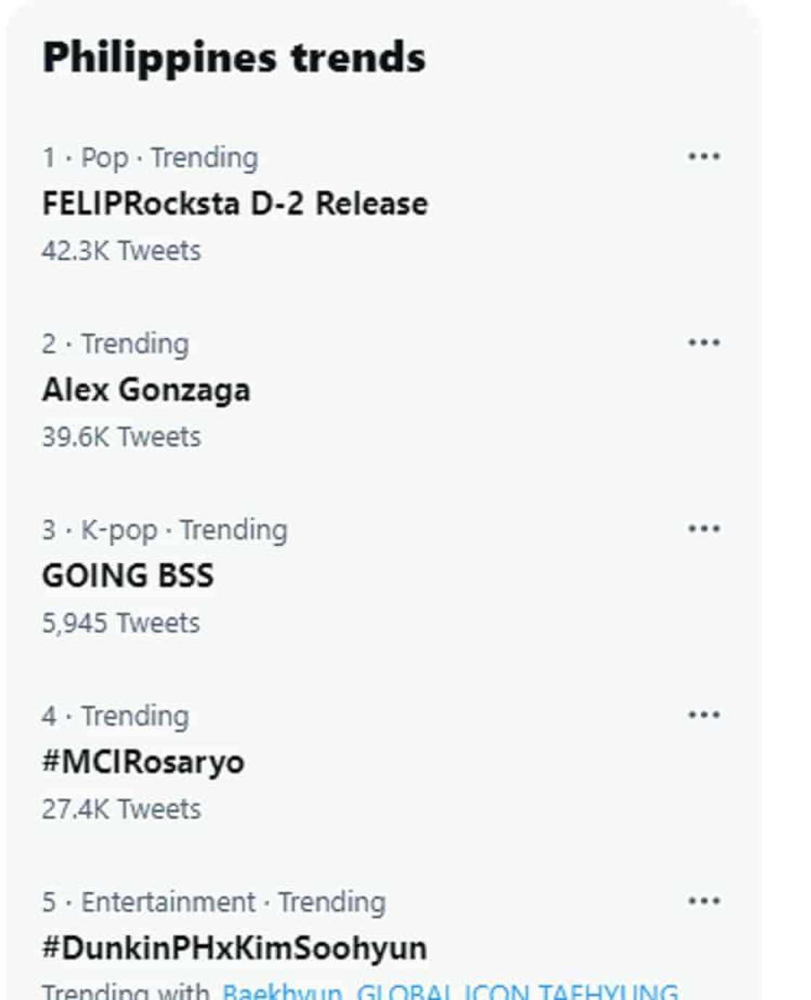Open more options for Alex Gonzaga trend
The height and width of the screenshot is (1000, 811).
pos(703,343)
